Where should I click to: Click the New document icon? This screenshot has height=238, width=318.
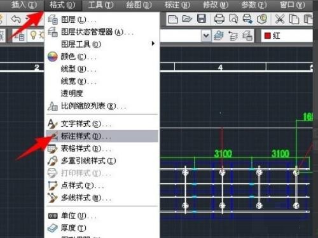point(173,19)
